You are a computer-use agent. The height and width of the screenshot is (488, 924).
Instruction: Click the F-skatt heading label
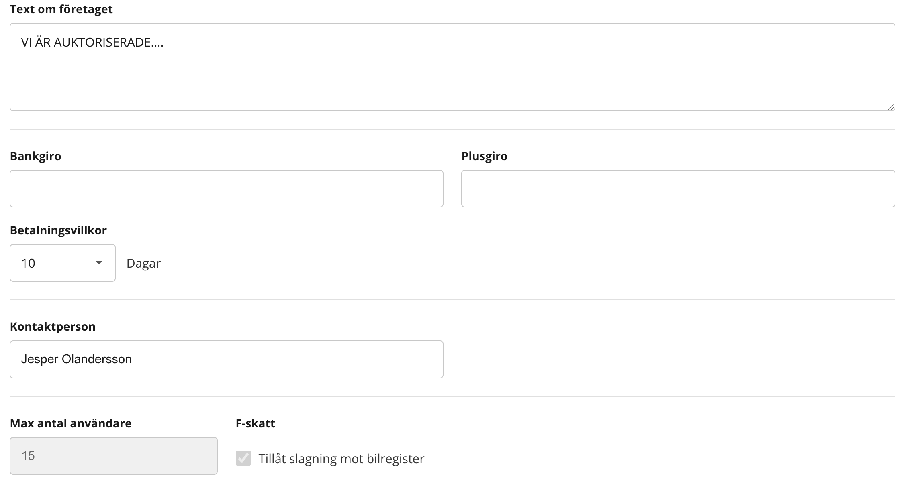click(255, 423)
